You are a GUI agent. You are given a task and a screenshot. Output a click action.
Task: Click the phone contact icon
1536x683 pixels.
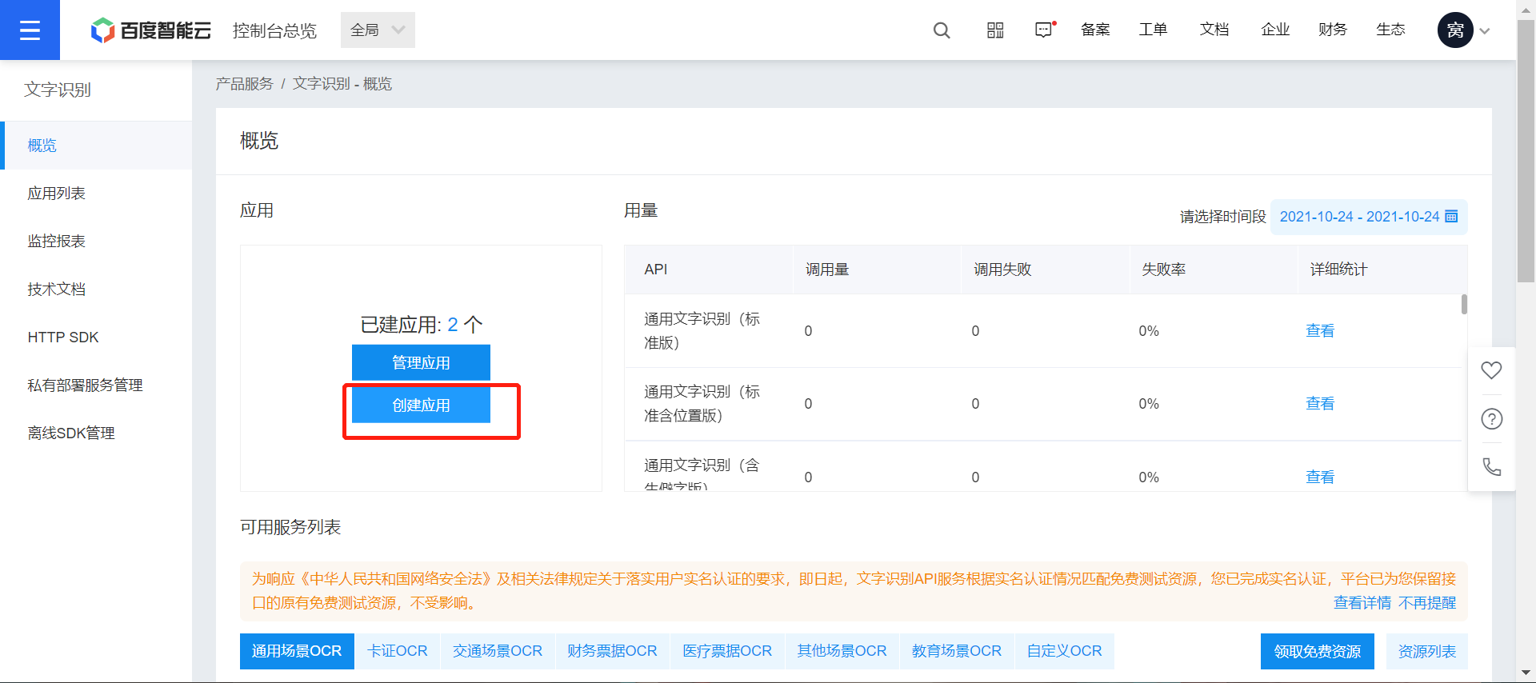(x=1491, y=466)
